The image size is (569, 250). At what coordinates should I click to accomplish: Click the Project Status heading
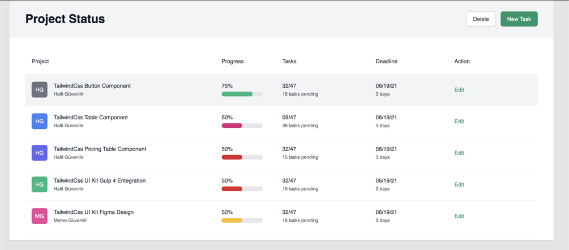(x=65, y=19)
